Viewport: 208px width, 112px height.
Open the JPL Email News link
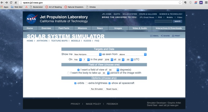click(147, 17)
